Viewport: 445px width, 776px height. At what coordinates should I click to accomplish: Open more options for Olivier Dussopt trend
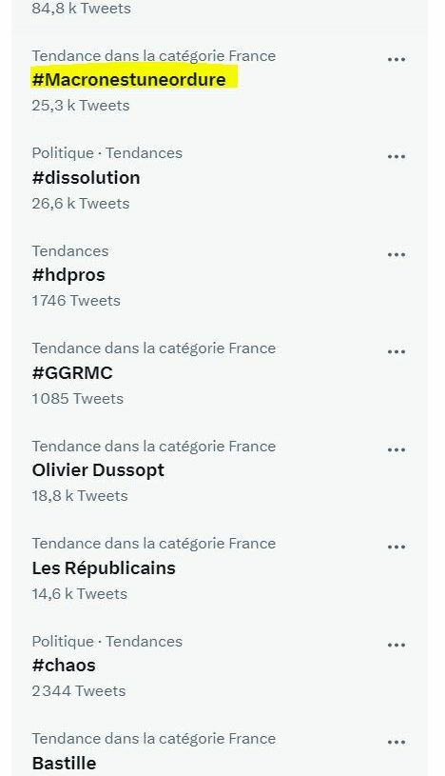tap(397, 449)
